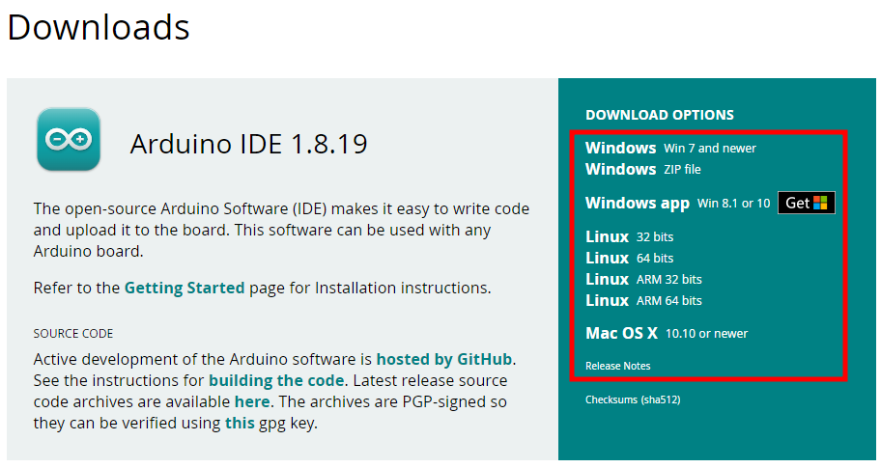Download Linux ARM 64 bits version
Screen dimensions: 881x468
pyautogui.click(x=643, y=301)
